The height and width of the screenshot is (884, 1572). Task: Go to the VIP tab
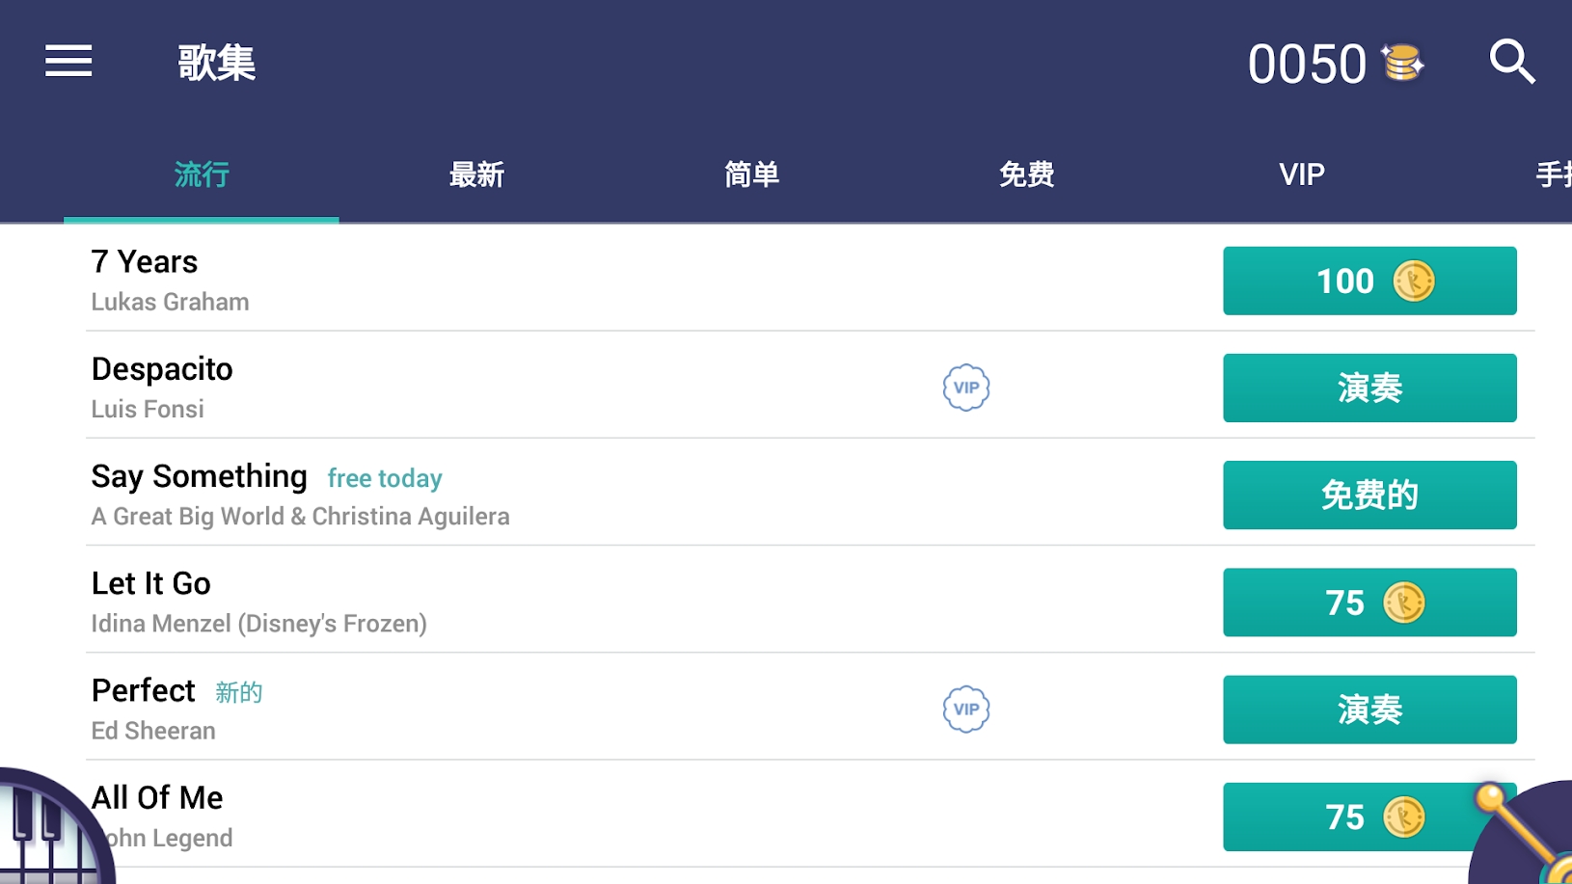[1301, 174]
